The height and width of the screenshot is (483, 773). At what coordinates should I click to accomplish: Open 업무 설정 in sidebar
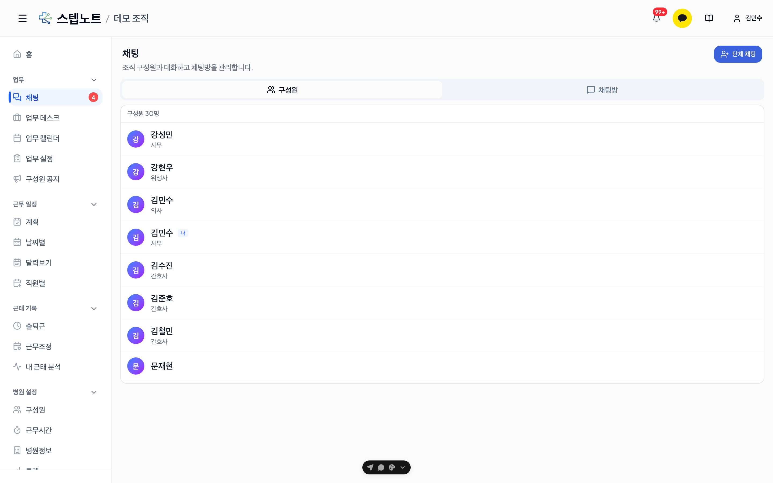click(55, 158)
